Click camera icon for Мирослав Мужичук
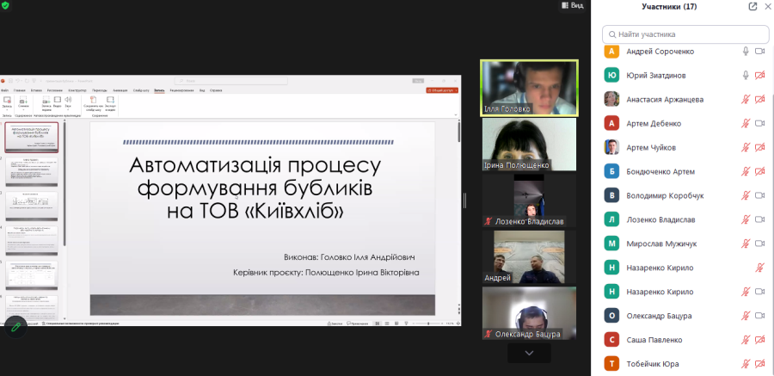This screenshot has width=774, height=376. (760, 243)
